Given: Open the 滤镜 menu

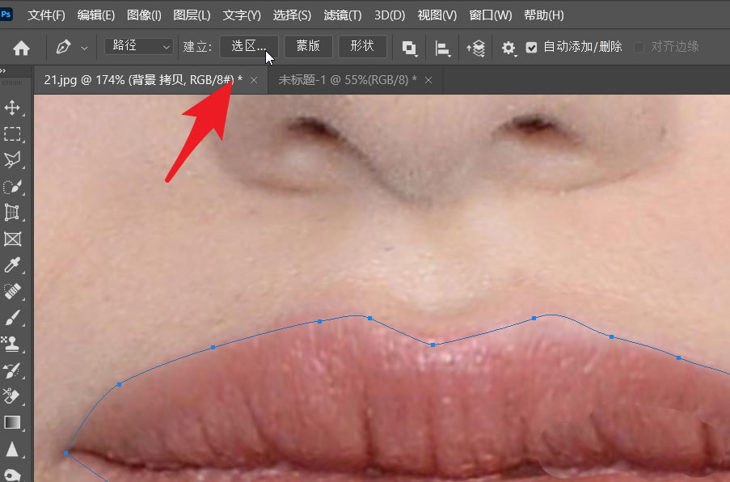Looking at the screenshot, I should pos(343,15).
